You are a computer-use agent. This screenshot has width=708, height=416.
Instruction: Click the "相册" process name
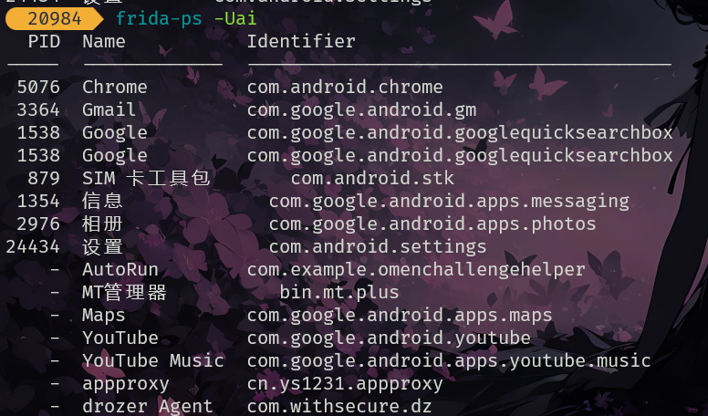(102, 224)
